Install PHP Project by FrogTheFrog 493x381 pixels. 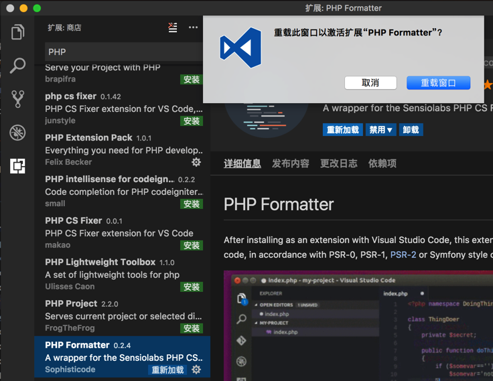click(192, 329)
